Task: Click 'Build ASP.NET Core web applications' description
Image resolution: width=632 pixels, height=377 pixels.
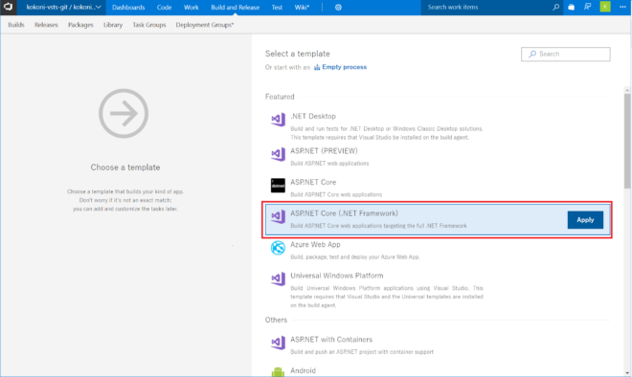Action: coord(336,194)
